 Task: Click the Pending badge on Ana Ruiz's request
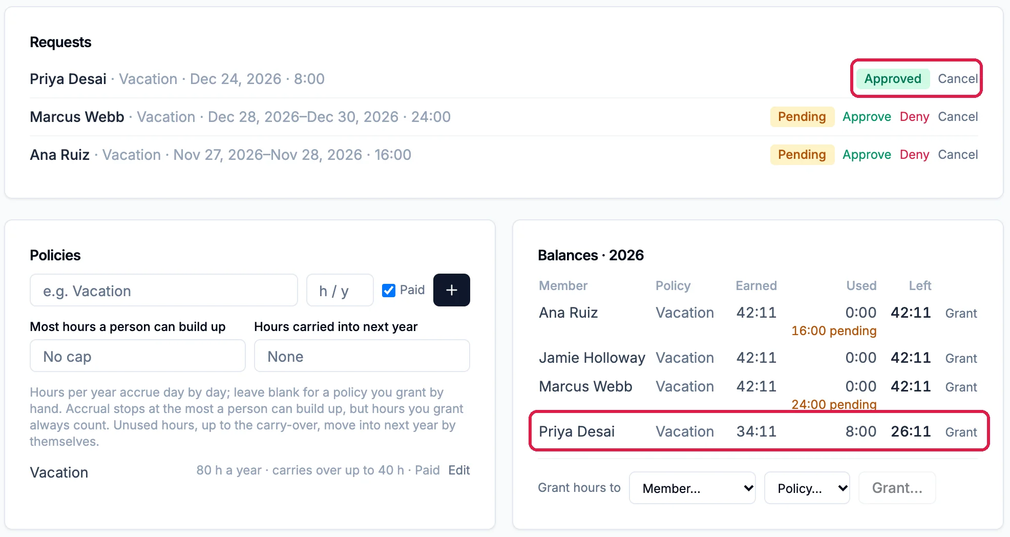point(802,155)
